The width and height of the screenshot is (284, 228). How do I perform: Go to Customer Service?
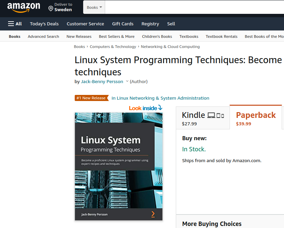(85, 24)
